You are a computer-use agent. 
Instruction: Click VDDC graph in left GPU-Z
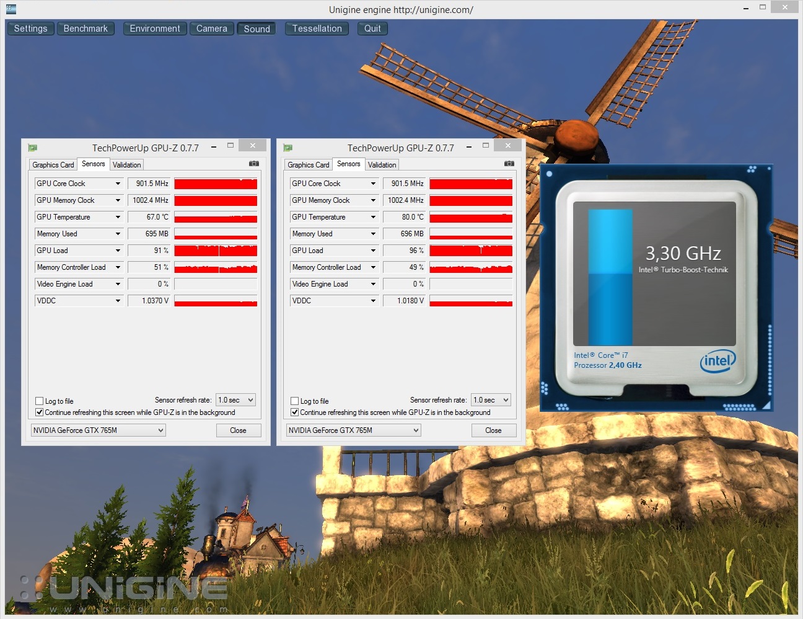pyautogui.click(x=216, y=301)
